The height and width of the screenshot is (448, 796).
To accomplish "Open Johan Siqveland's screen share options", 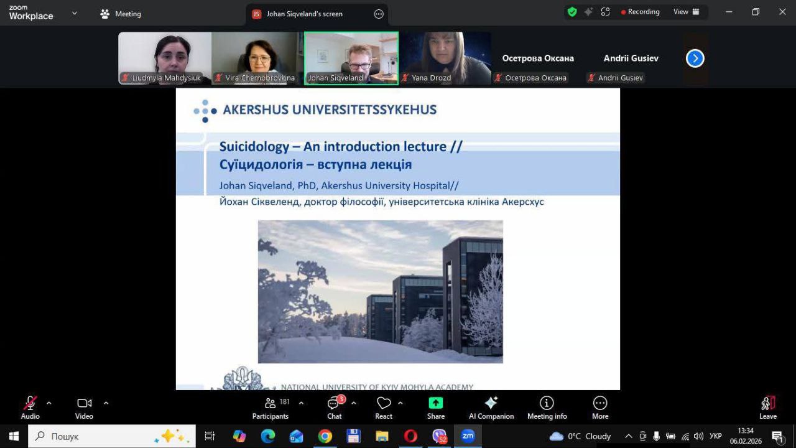I will pyautogui.click(x=379, y=14).
